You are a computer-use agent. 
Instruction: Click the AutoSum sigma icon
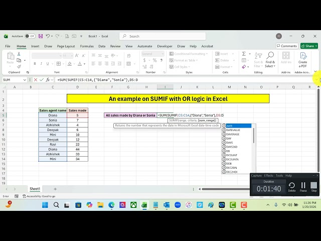click(x=244, y=54)
